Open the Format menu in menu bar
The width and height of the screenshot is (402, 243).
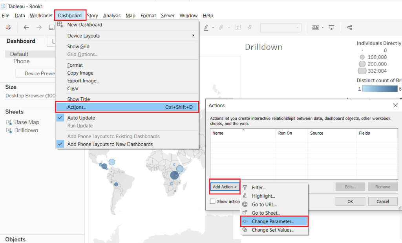click(x=148, y=16)
